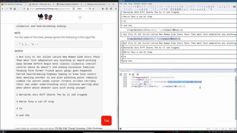
Task: Click the 140% zoom level indicator
Action: 79,9
